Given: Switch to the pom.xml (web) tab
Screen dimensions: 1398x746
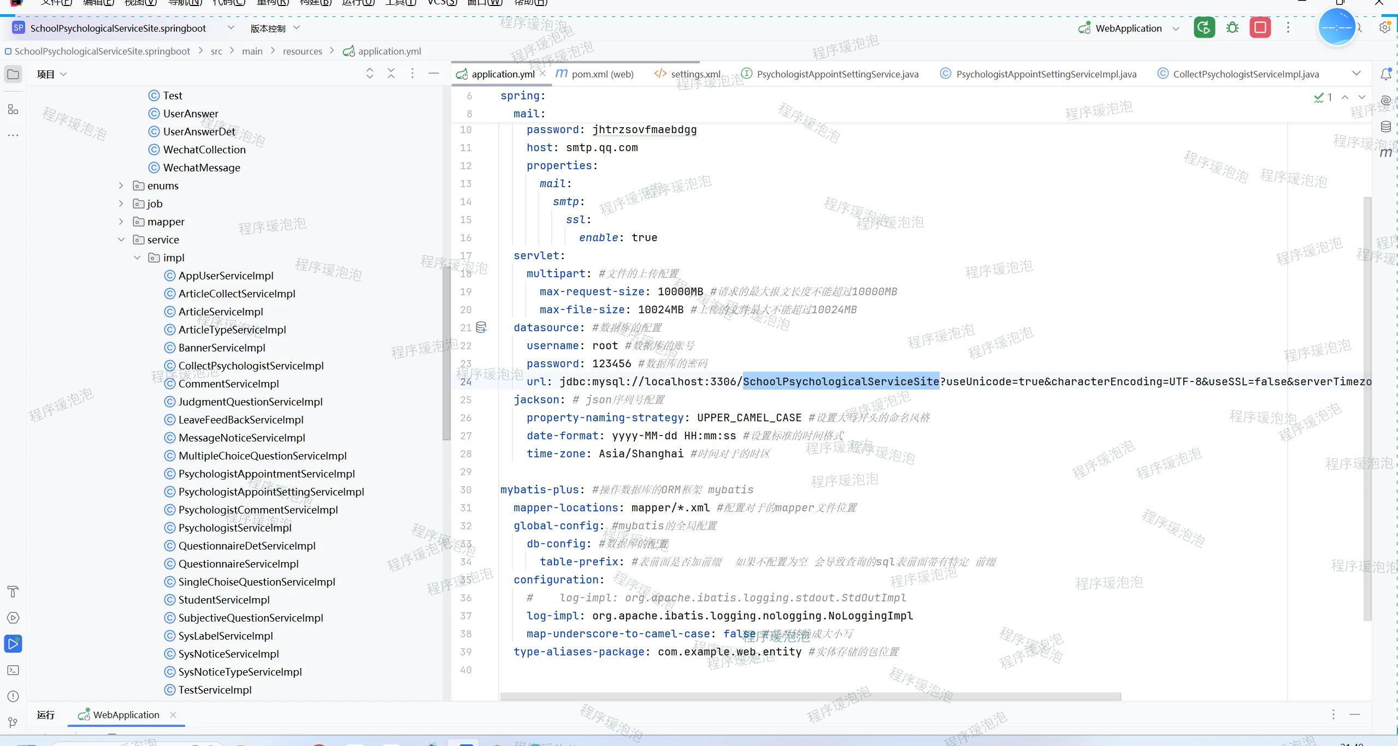Looking at the screenshot, I should (601, 74).
